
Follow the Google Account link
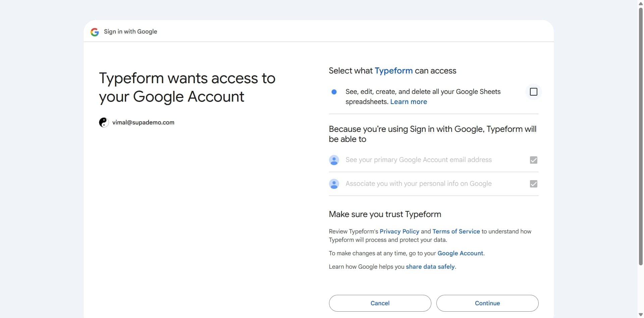point(460,253)
